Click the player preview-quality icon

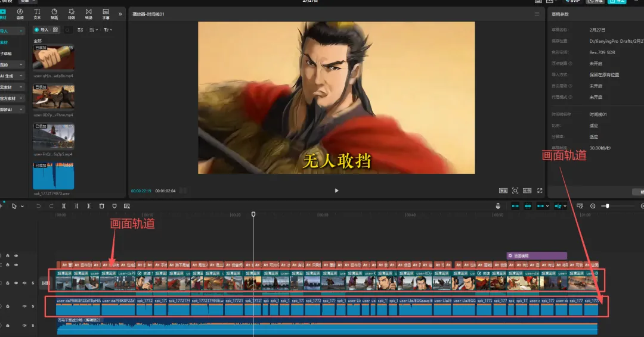503,191
